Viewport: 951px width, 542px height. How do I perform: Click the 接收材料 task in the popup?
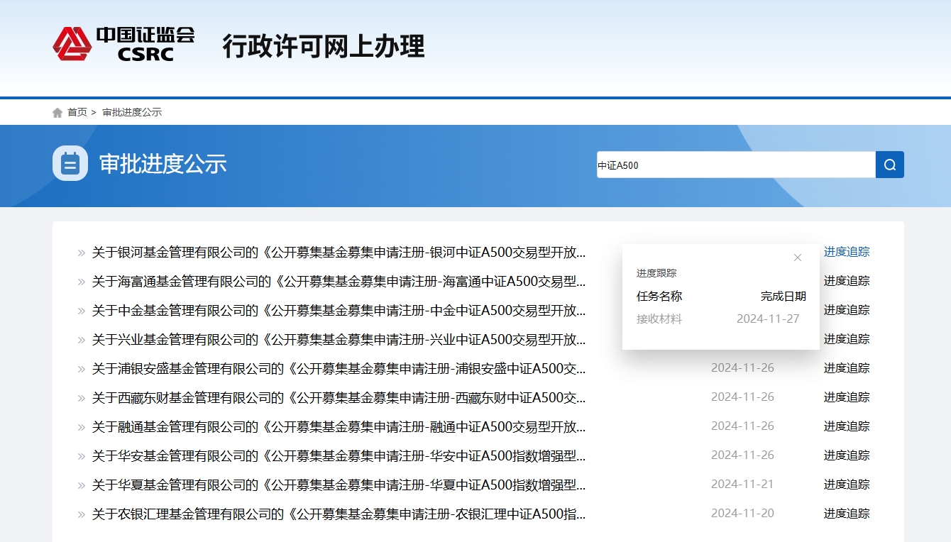(x=659, y=319)
